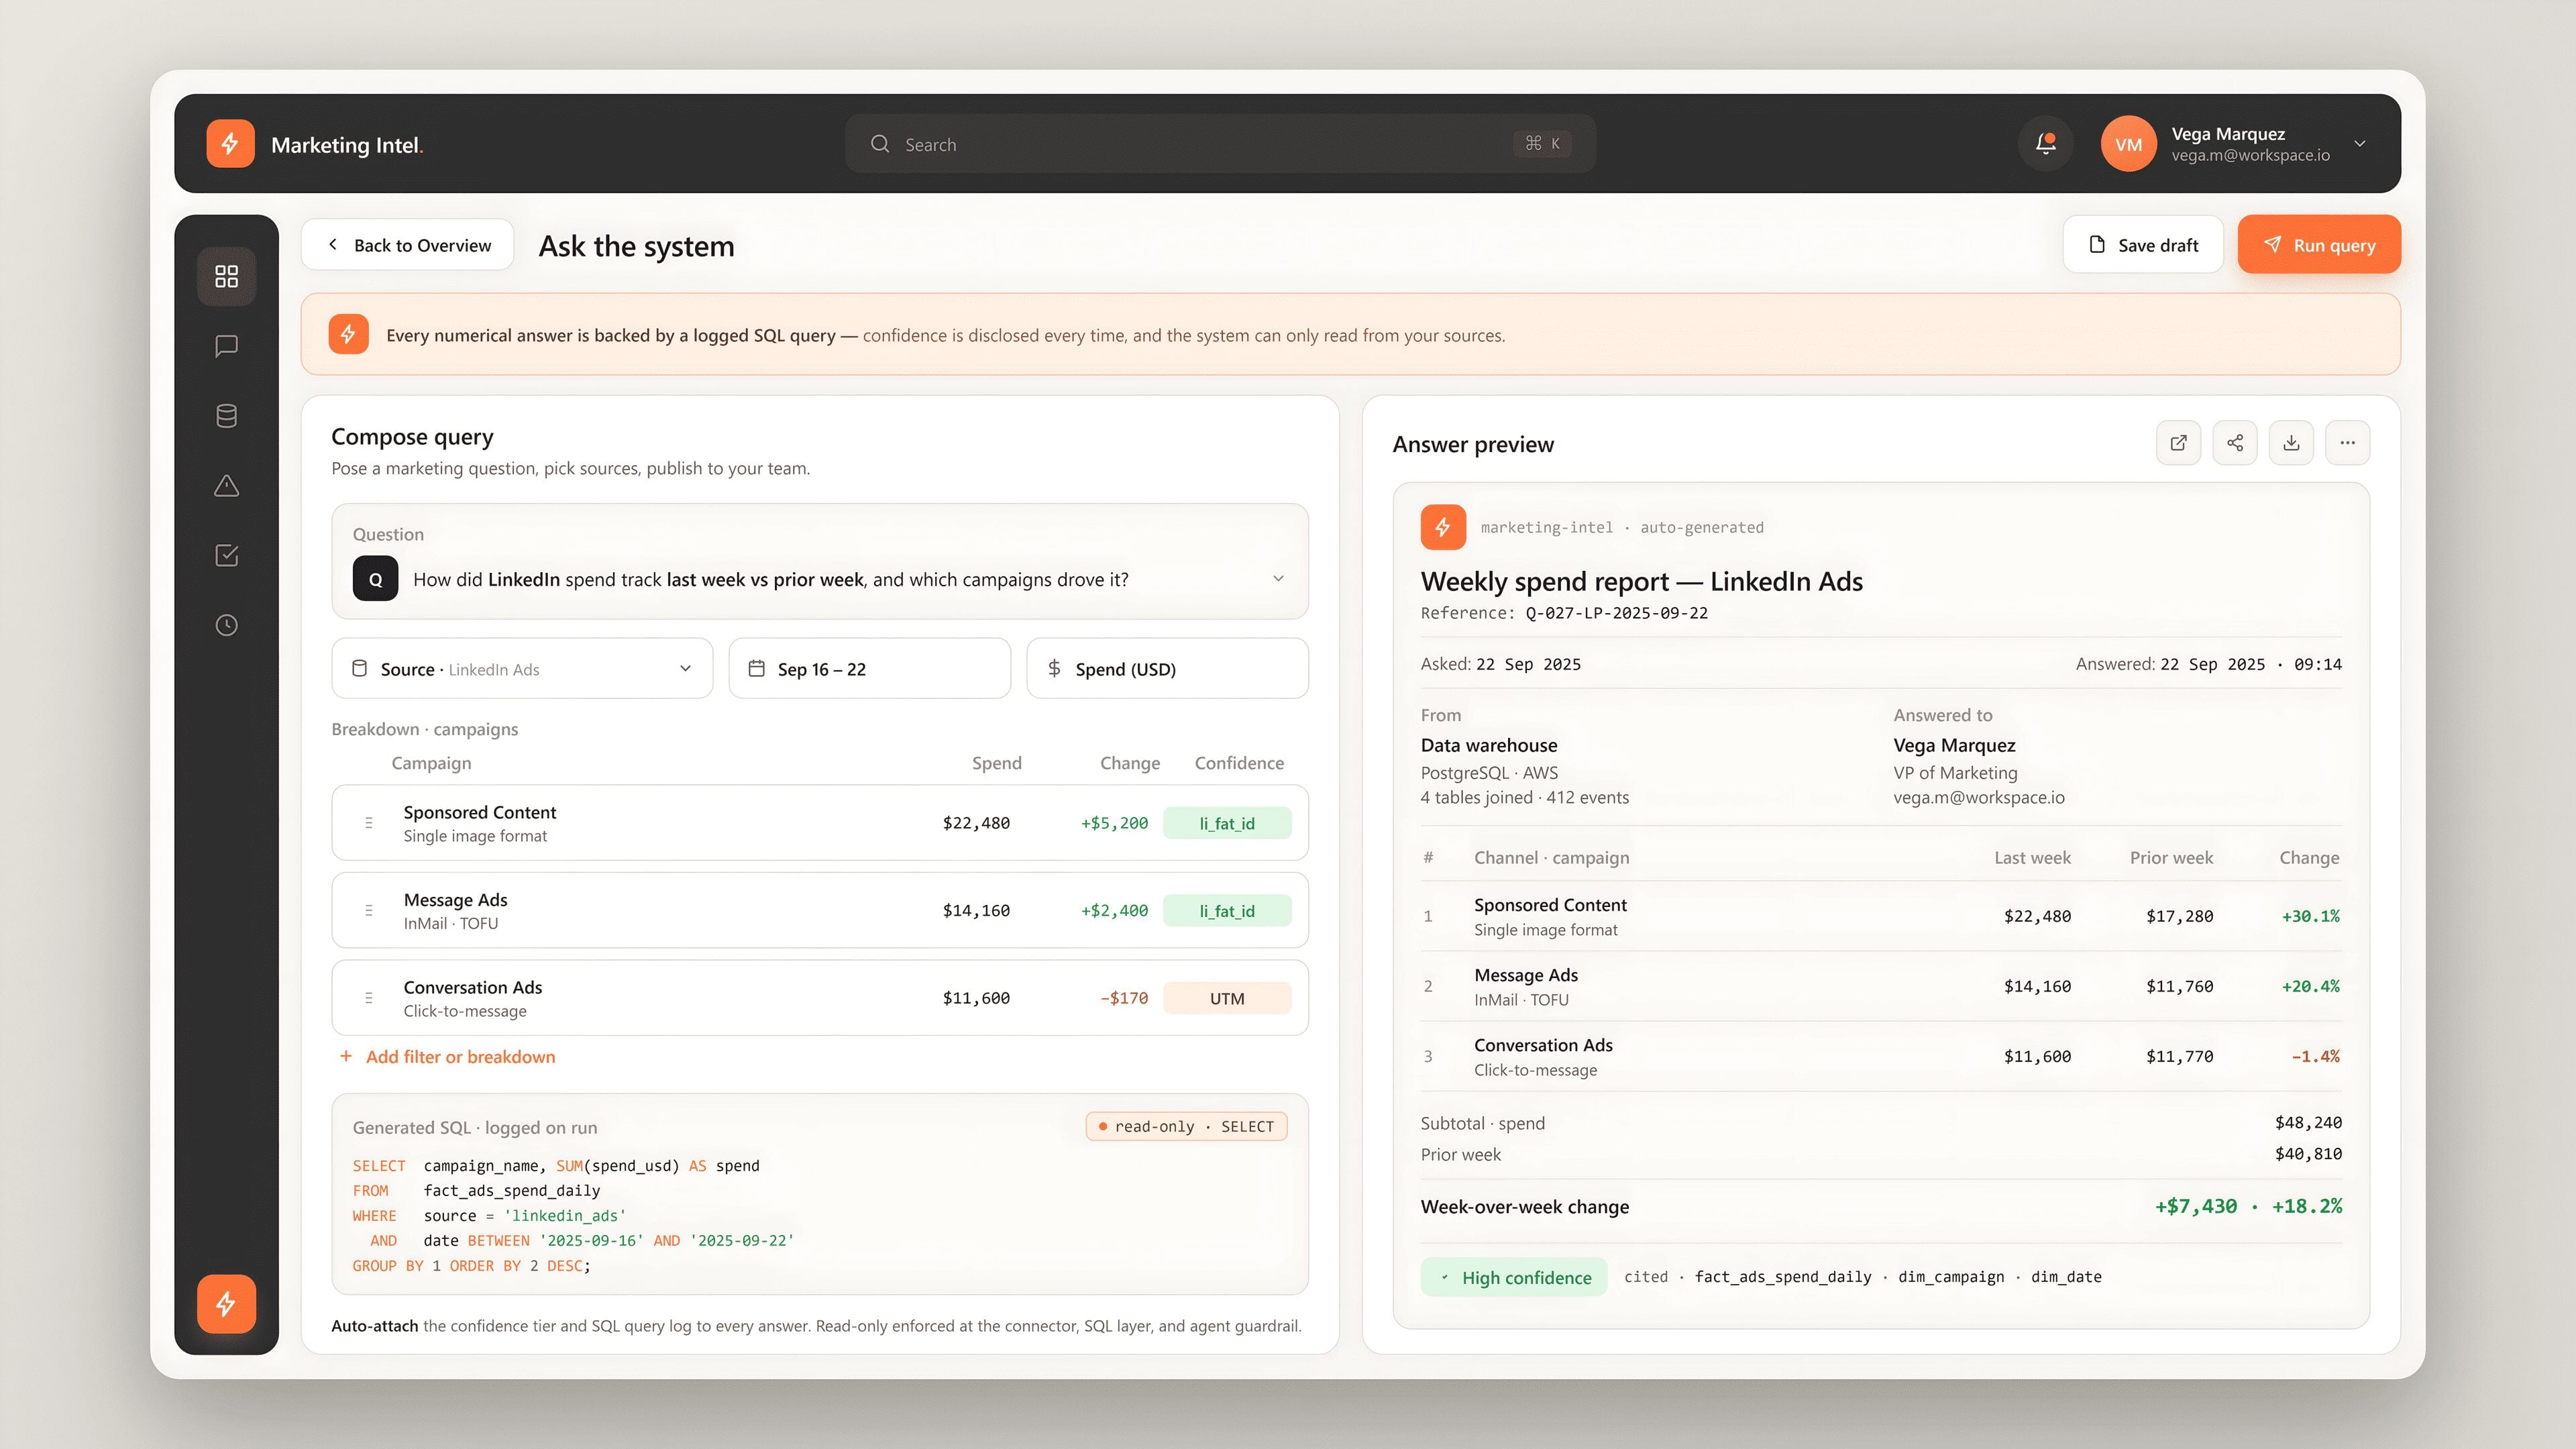
Task: Click the $11,770 prior week value
Action: click(2179, 1056)
